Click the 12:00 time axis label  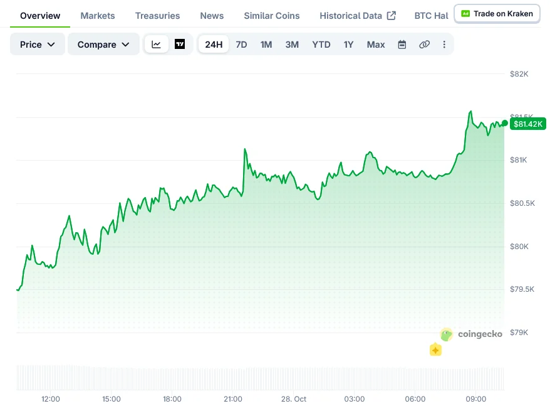click(51, 399)
